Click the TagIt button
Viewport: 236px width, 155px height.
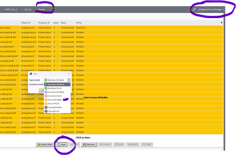147,144
